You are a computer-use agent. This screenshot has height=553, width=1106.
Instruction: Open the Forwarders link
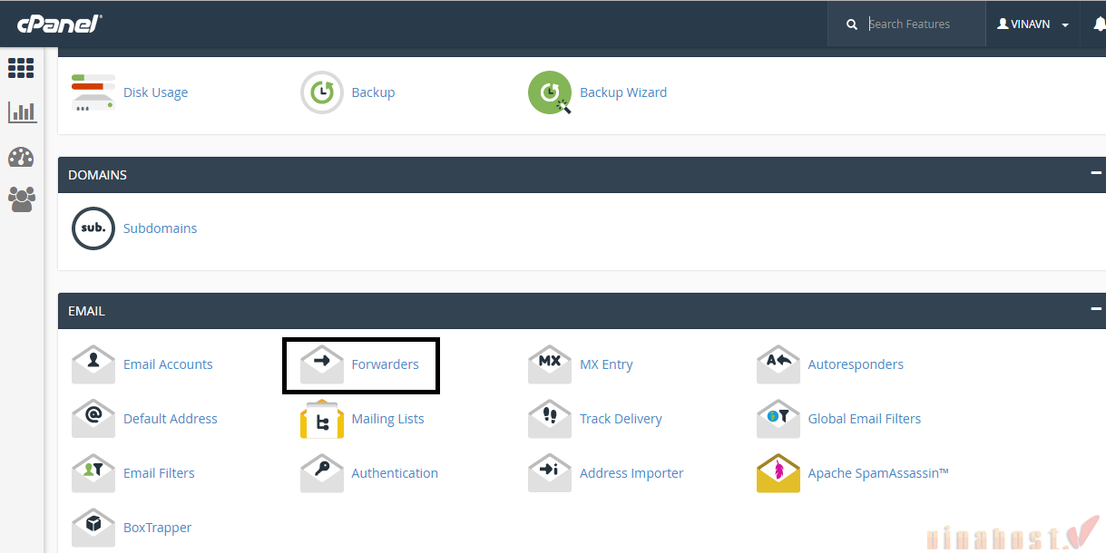[x=386, y=364]
